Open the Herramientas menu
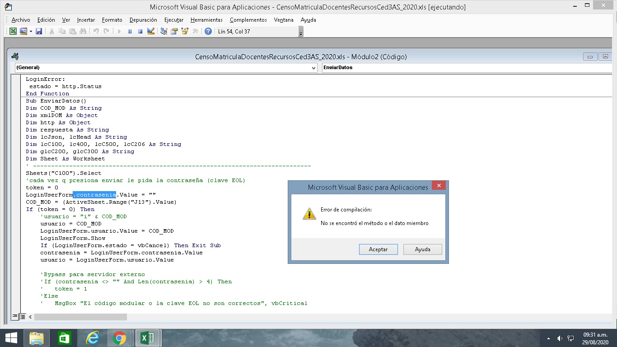 pyautogui.click(x=206, y=20)
